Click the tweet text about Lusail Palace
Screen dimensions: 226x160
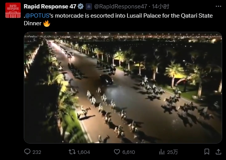[x=118, y=20]
